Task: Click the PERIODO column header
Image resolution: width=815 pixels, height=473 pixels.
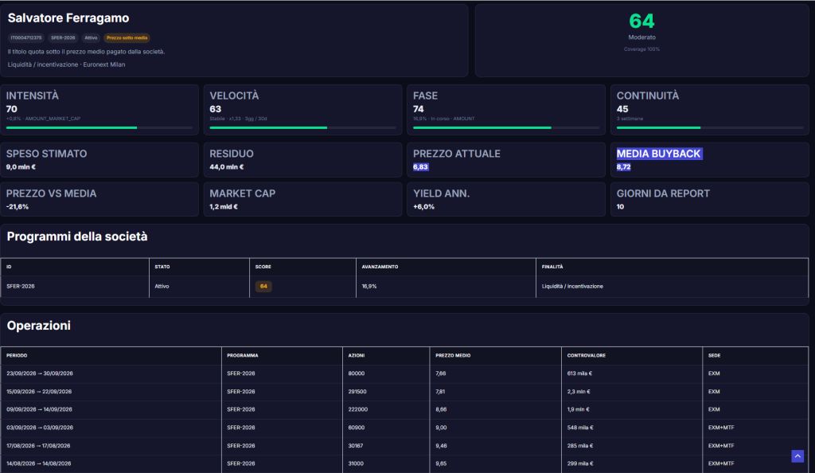Action: (x=17, y=355)
